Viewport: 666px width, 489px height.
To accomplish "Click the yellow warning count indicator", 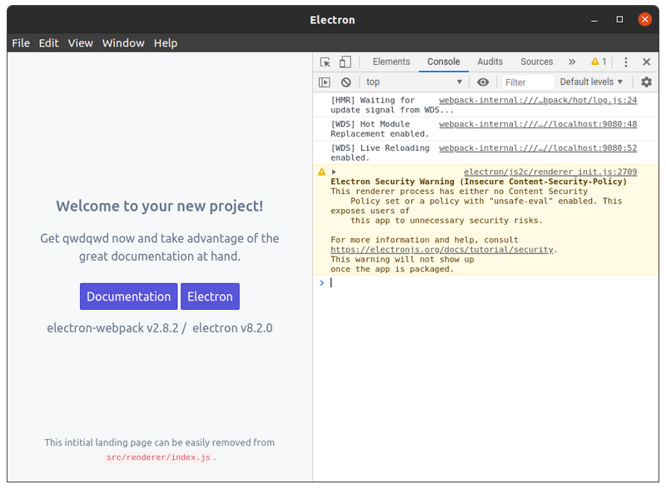I will 600,62.
